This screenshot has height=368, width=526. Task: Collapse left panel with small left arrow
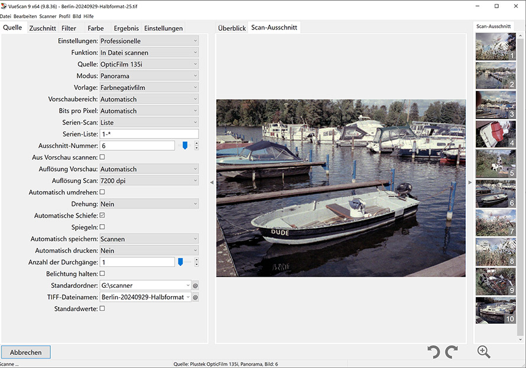tap(212, 183)
